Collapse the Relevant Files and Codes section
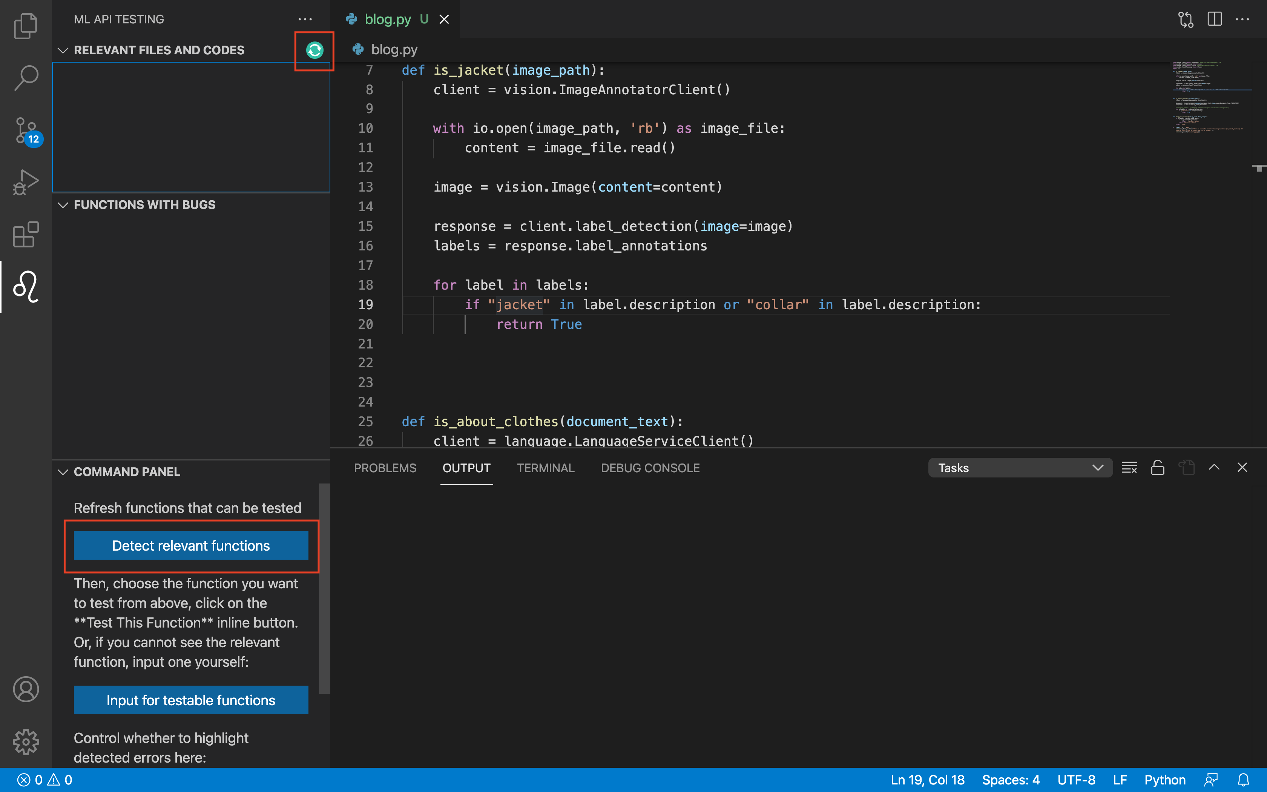1267x792 pixels. (63, 50)
